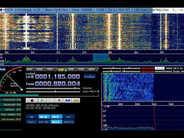
Task: Select DRM demodulation mode
Action: (94, 69)
